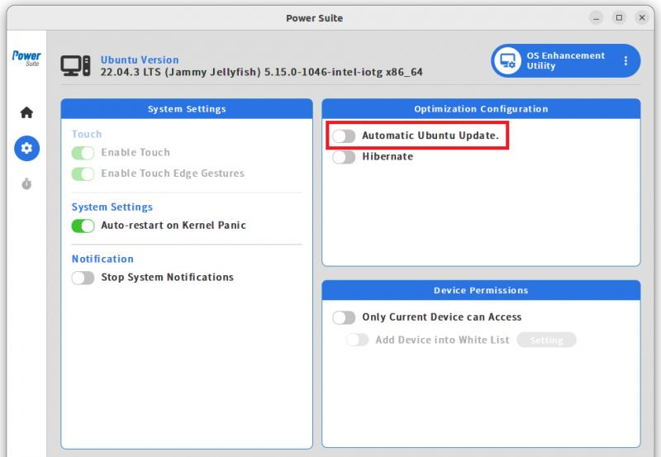The height and width of the screenshot is (457, 661).
Task: Click the computer icon beside Ubuntu Version
Action: [75, 66]
